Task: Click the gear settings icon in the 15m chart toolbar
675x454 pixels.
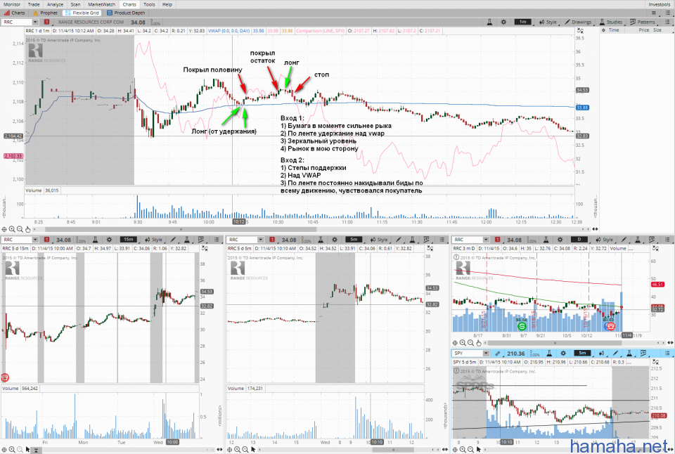Action: pos(110,240)
